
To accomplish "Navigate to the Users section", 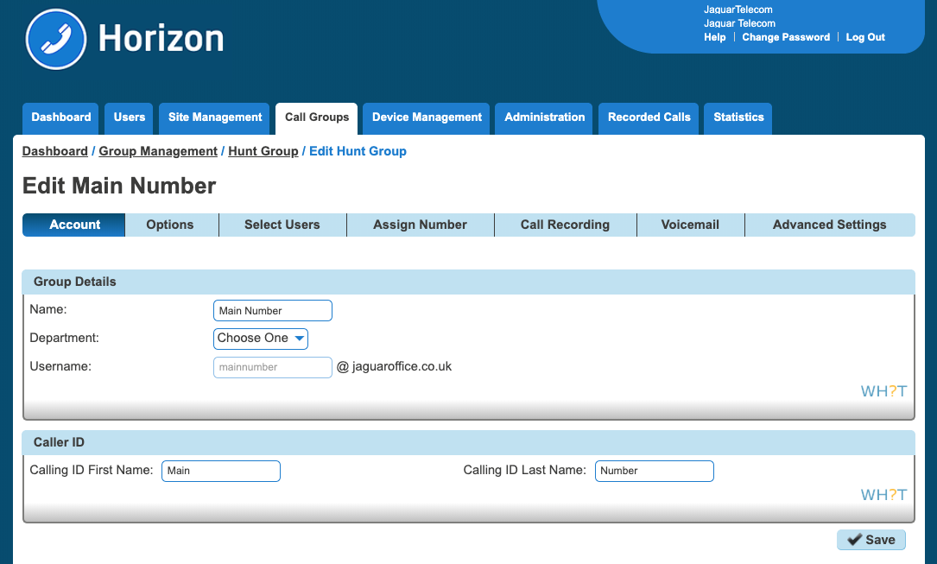I will (128, 117).
